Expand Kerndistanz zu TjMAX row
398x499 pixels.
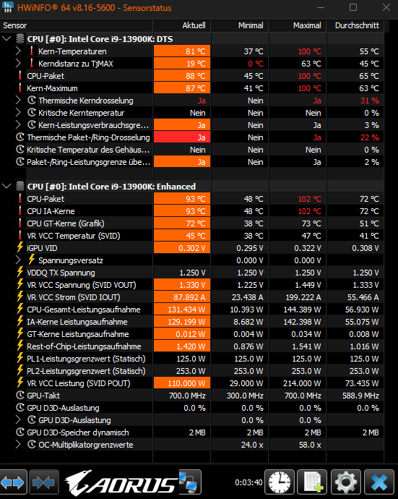click(18, 64)
